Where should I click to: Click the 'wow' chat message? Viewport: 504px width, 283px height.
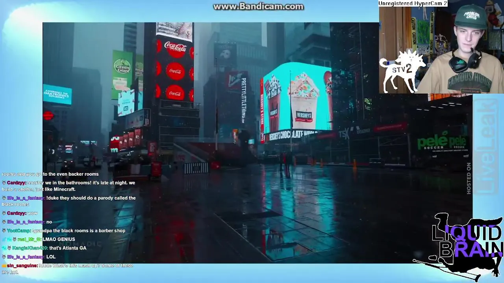[33, 213]
